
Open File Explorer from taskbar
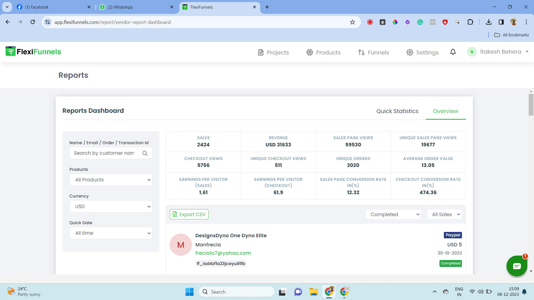pyautogui.click(x=313, y=292)
